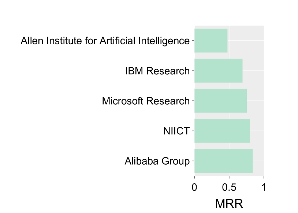This screenshot has height=213, width=298.
Task: Click gray plot area right of NIICT bar
Action: (x=257, y=131)
